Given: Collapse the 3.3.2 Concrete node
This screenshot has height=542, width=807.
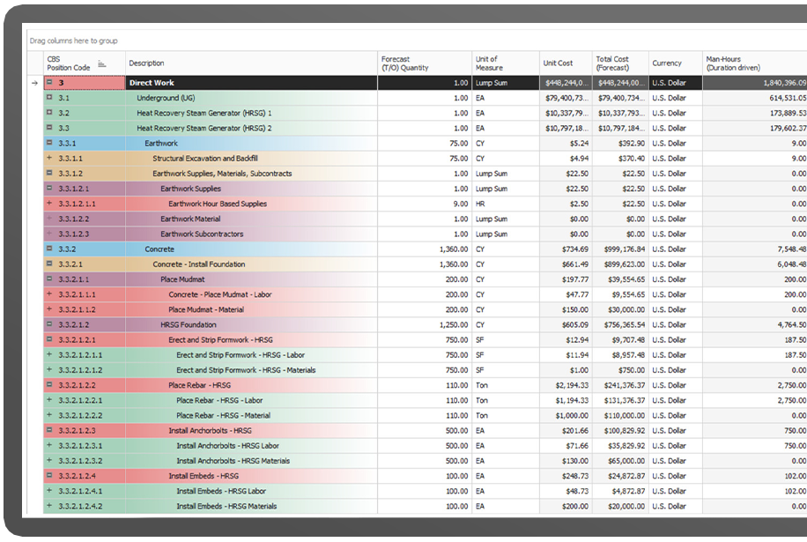Looking at the screenshot, I should pyautogui.click(x=49, y=249).
